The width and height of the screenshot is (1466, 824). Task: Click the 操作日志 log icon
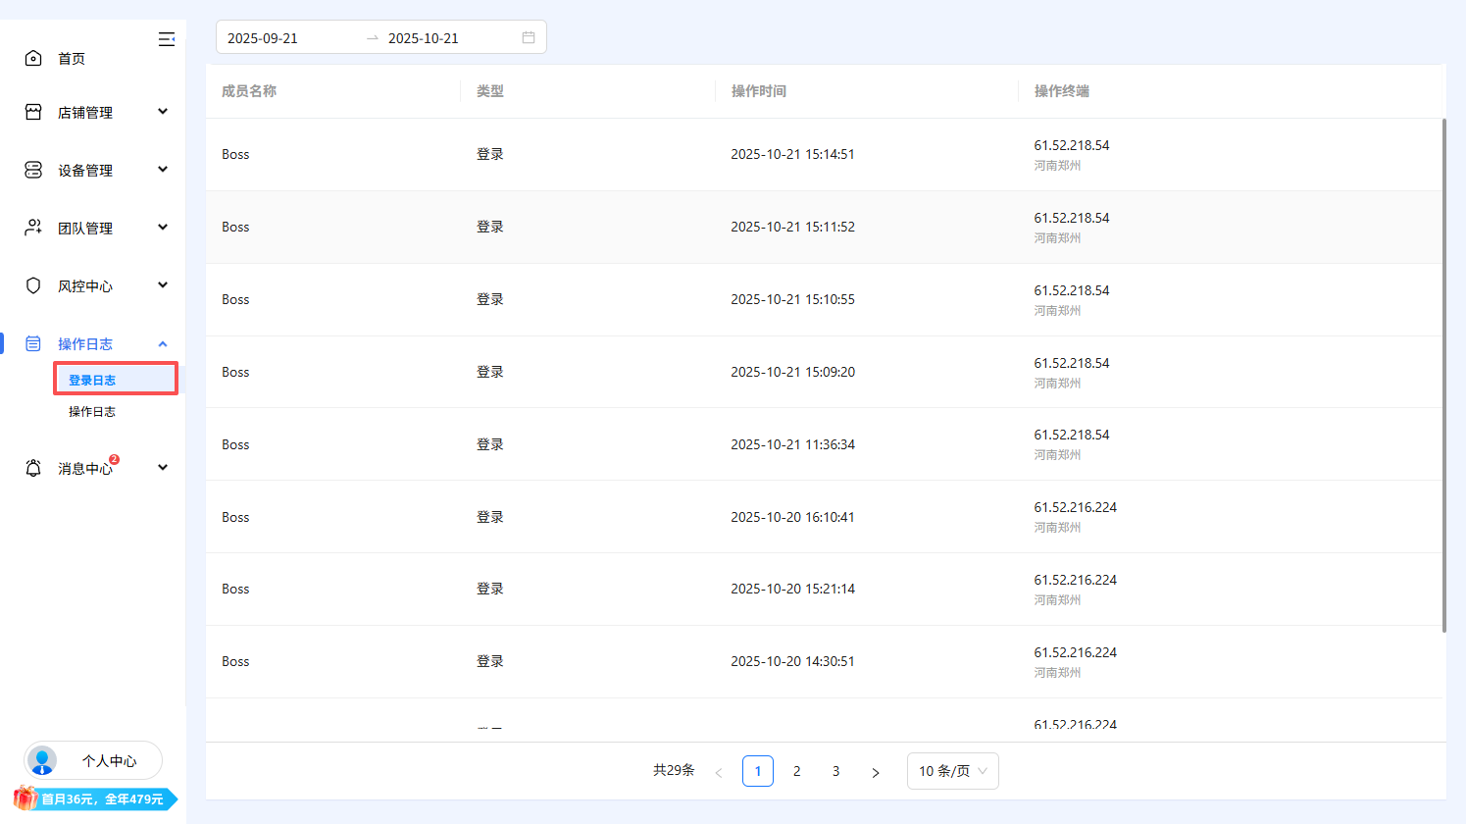point(32,343)
